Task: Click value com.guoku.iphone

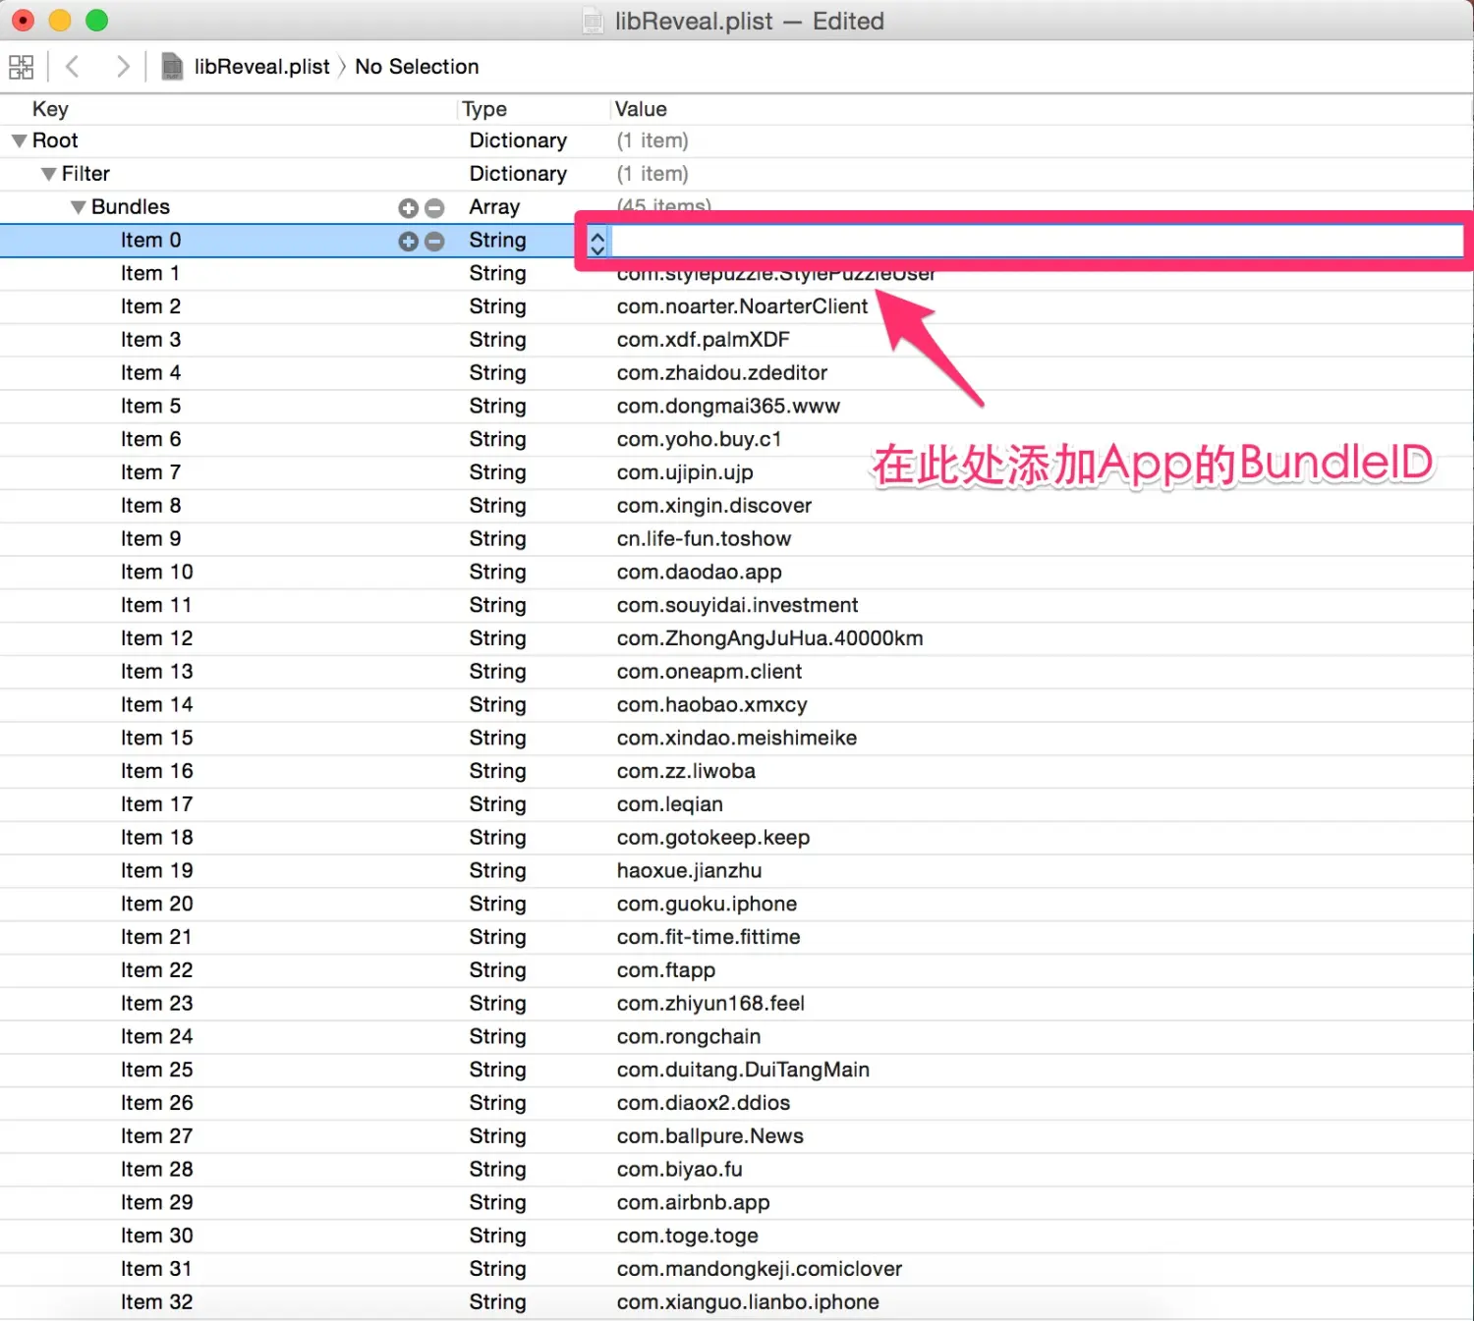Action: click(707, 905)
